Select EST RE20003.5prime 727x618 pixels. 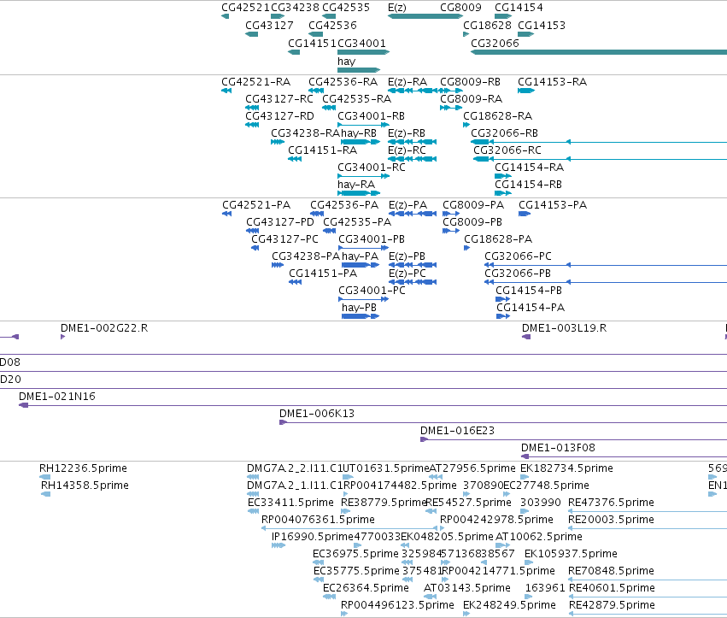611,520
